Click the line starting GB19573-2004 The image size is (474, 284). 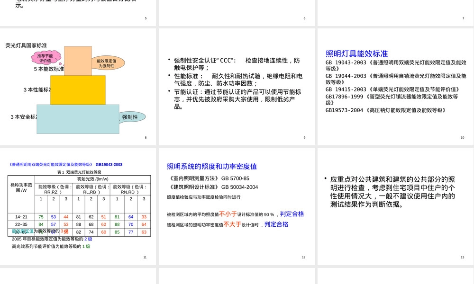386,110
